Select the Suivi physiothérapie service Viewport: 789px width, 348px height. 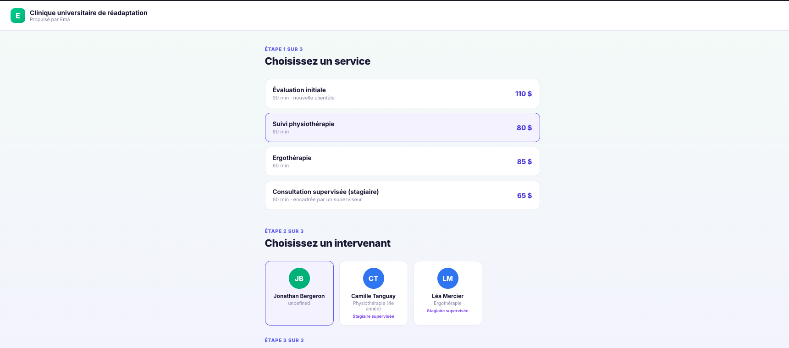(x=403, y=127)
